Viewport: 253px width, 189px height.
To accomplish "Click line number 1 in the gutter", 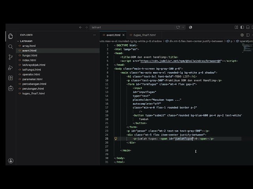I will [x=108, y=46].
